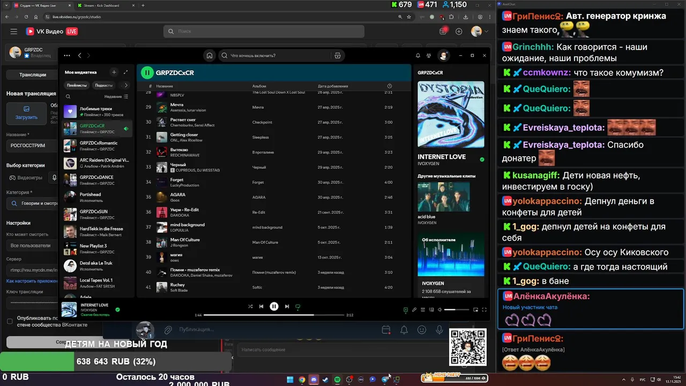This screenshot has height=386, width=686.
Task: Open Steam from the taskbar
Action: point(325,380)
